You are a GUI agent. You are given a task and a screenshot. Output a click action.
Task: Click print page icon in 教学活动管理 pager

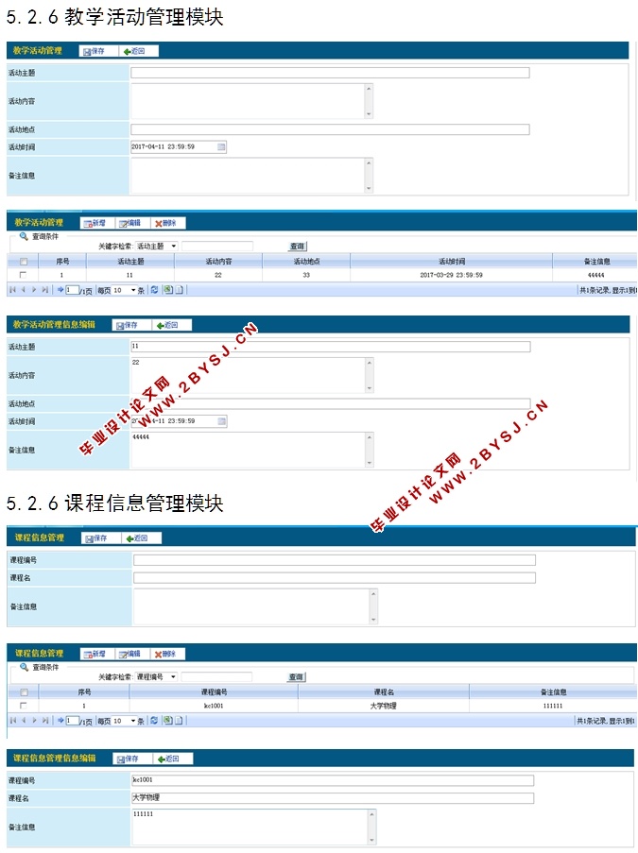coord(179,290)
